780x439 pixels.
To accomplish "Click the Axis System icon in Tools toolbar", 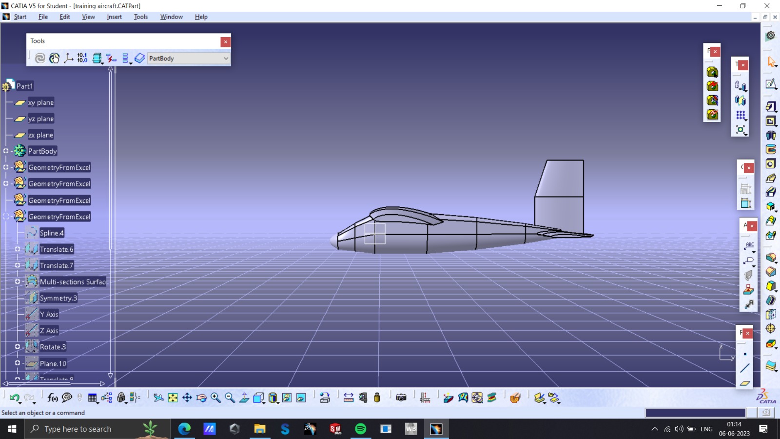I will pyautogui.click(x=68, y=58).
